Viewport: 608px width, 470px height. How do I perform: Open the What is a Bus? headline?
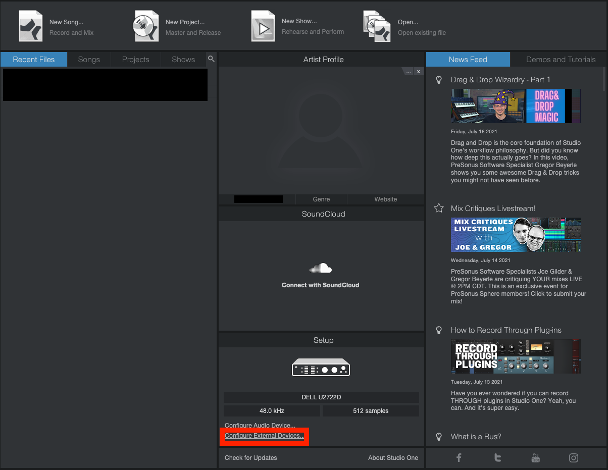point(476,437)
